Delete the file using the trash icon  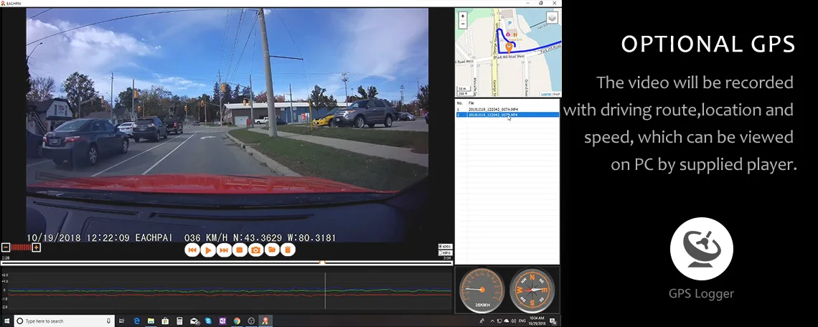(287, 250)
